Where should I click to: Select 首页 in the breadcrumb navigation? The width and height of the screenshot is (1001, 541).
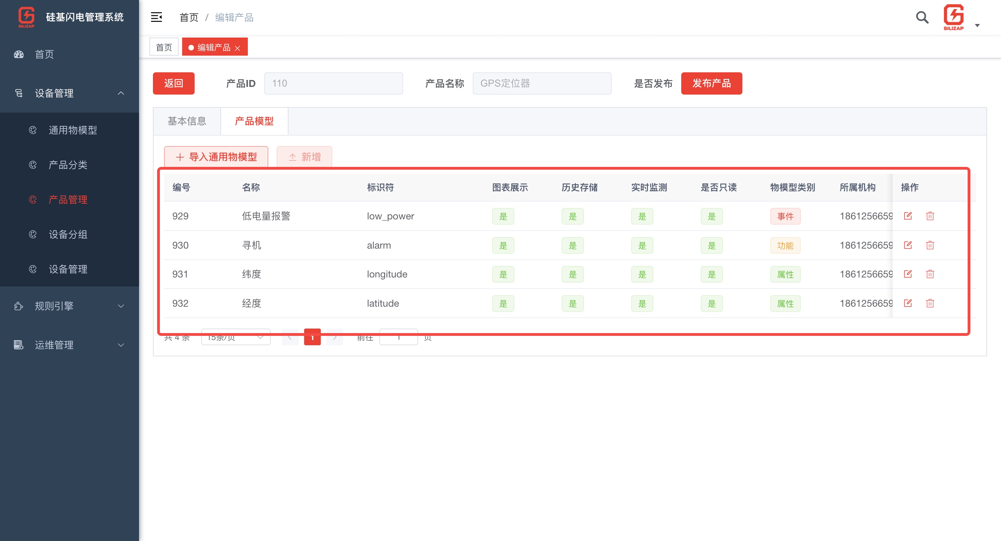click(x=188, y=17)
